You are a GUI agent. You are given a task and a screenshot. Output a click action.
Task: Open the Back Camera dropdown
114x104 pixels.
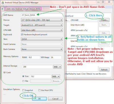pos(42,49)
